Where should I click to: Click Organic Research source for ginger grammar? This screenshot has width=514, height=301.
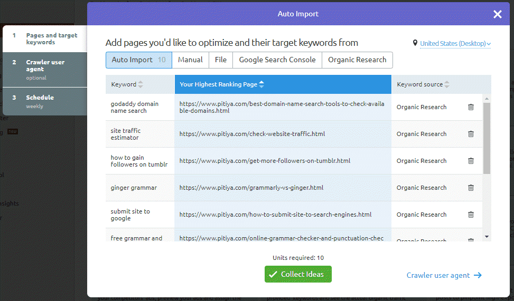[x=422, y=188]
